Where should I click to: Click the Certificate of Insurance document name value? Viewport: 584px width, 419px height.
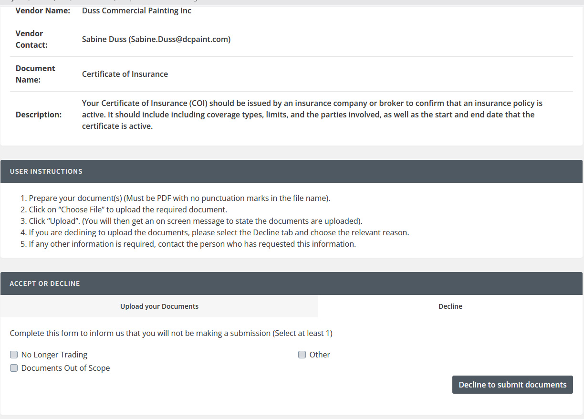pyautogui.click(x=125, y=74)
